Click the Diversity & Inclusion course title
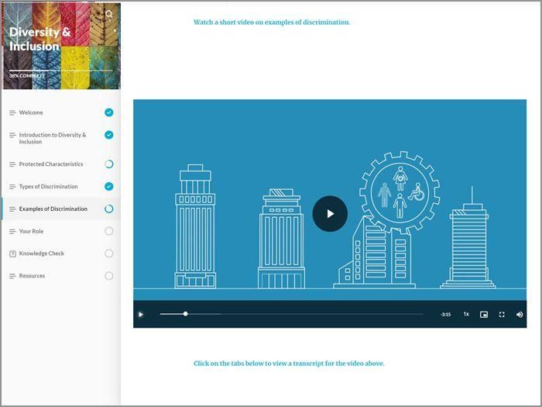Screen dimensions: 542x407 [39, 39]
